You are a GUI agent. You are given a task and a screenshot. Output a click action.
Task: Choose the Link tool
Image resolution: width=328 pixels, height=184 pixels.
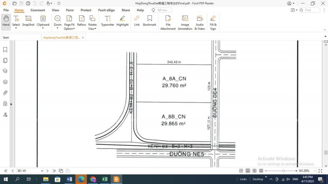tap(137, 21)
